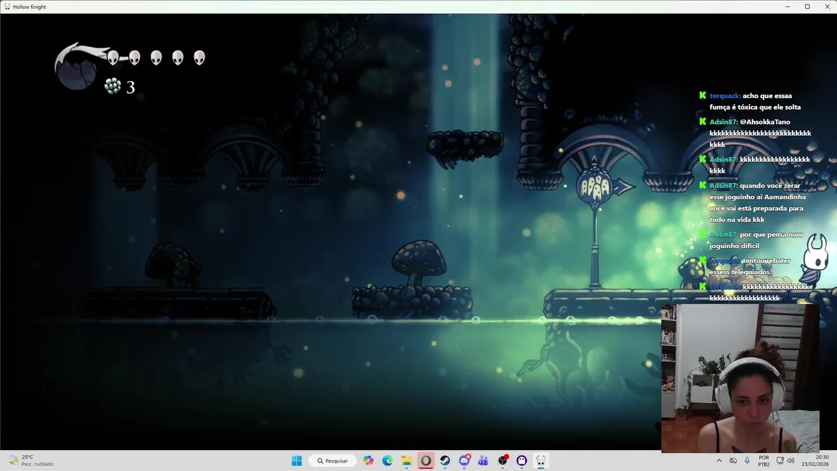Restore down the Hollow Knight window
This screenshot has width=837, height=471.
[x=807, y=7]
